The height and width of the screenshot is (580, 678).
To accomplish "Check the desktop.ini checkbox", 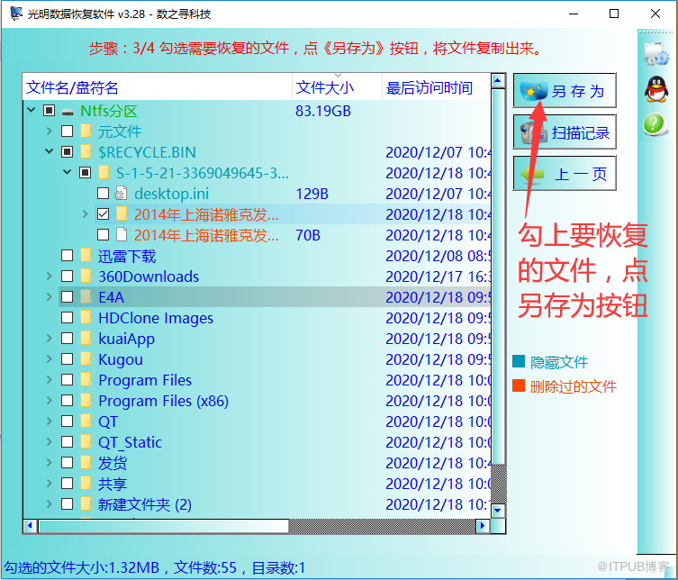I will pyautogui.click(x=103, y=194).
